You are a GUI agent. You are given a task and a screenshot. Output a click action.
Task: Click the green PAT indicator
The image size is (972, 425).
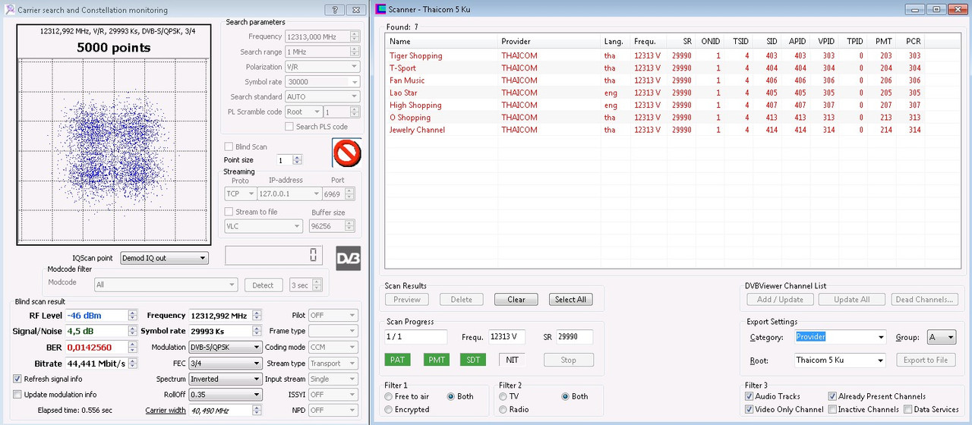pos(397,360)
